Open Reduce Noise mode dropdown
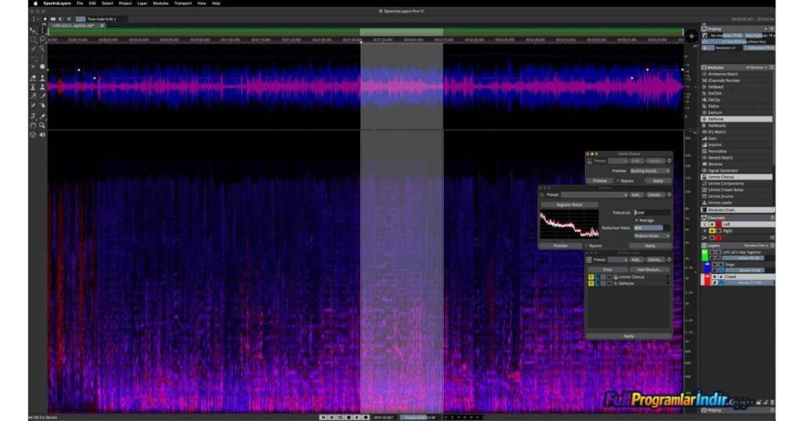The height and width of the screenshot is (421, 804). click(652, 236)
